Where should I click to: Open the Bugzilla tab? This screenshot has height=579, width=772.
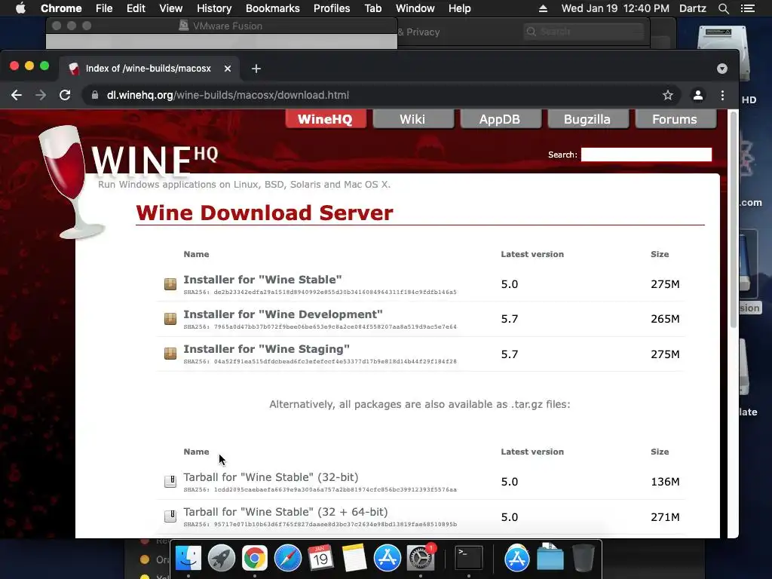coord(587,119)
